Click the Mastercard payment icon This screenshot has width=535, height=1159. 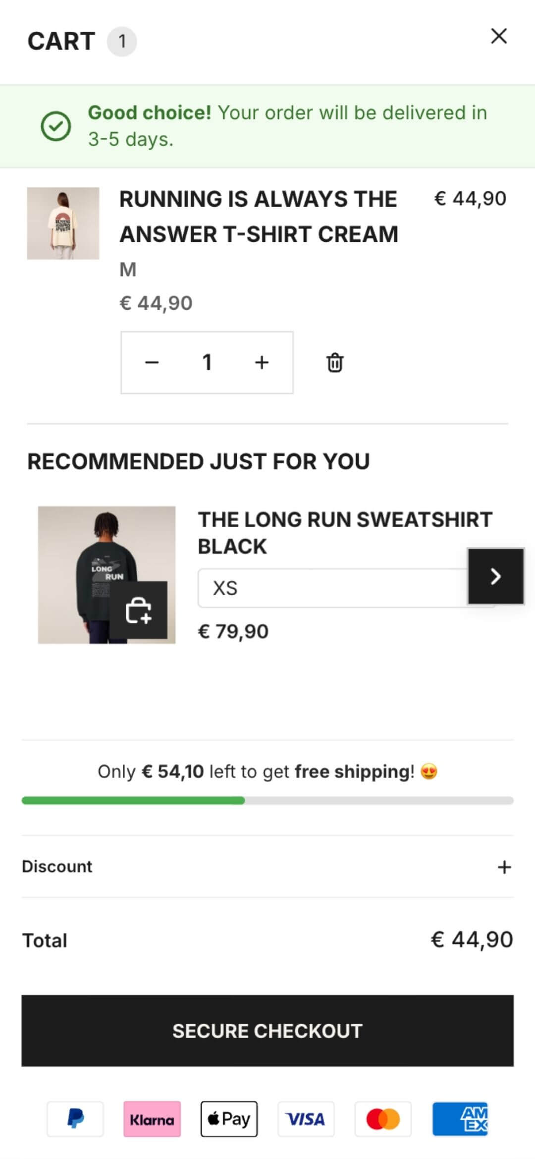382,1119
